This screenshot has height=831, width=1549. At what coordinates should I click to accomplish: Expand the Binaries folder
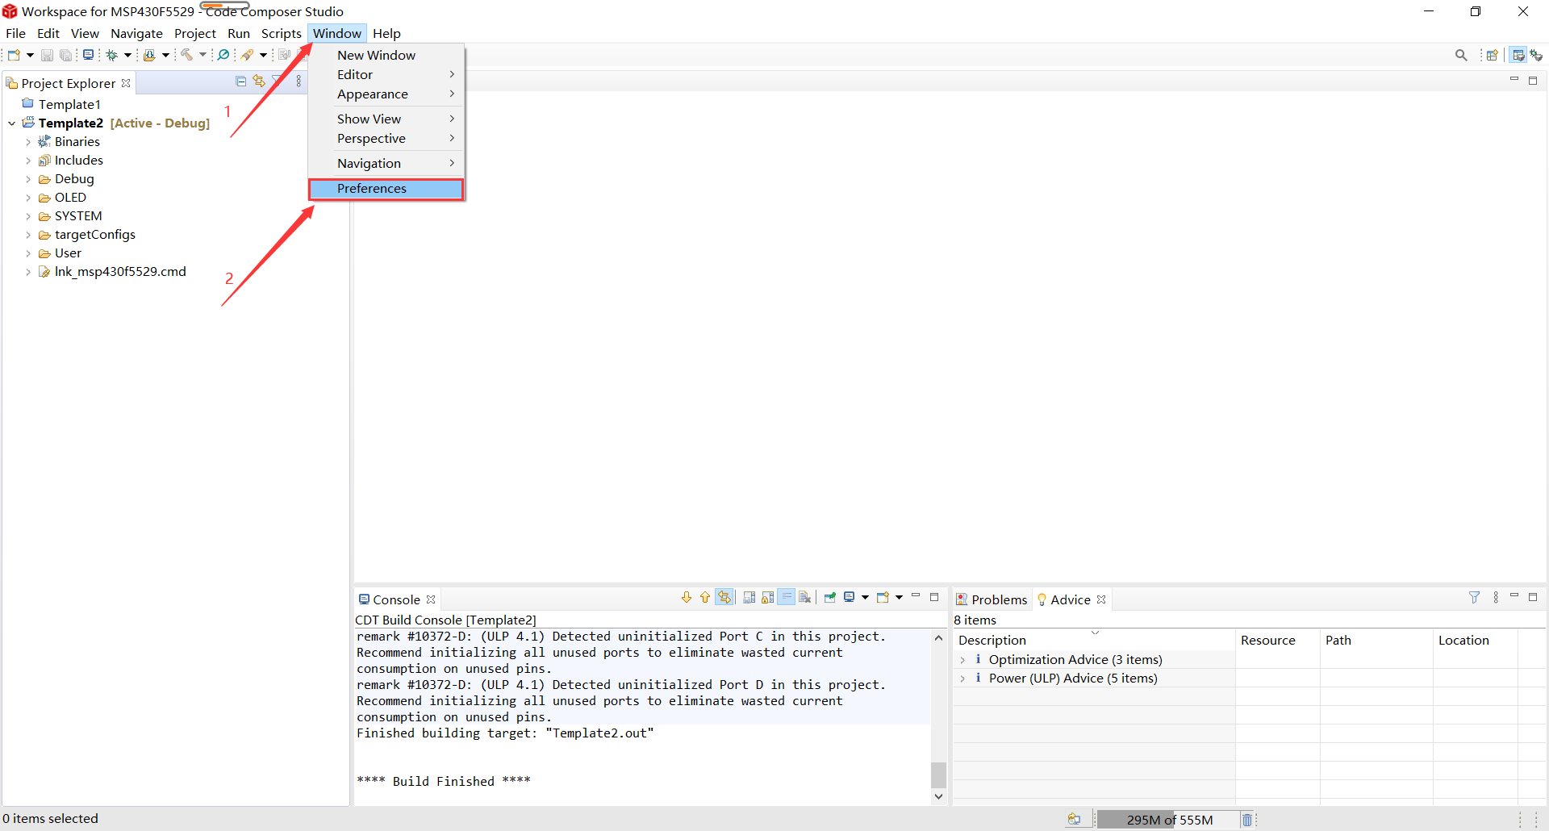pos(28,142)
